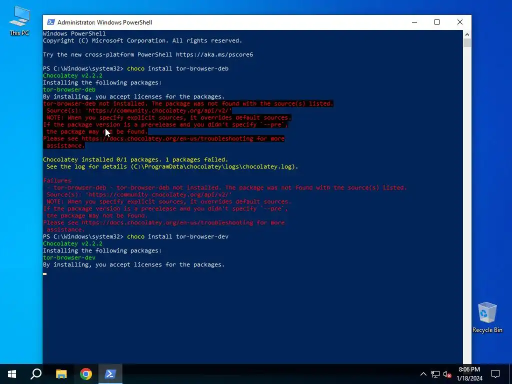The height and width of the screenshot is (384, 512).
Task: Open taskbar Search magnifier
Action: 36,374
